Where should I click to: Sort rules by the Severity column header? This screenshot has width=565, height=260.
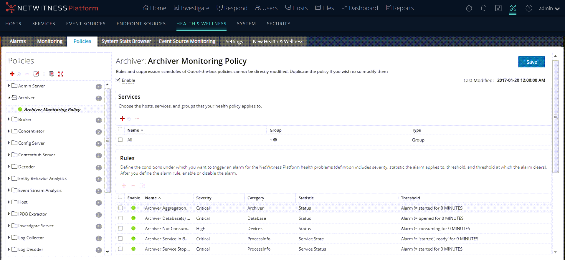click(x=204, y=198)
